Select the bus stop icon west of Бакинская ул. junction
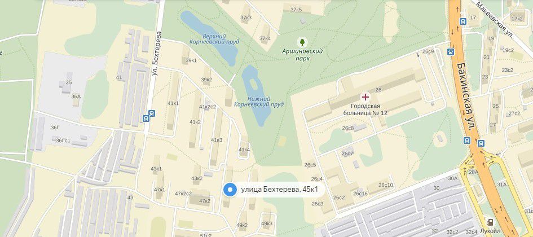 point(467,140)
